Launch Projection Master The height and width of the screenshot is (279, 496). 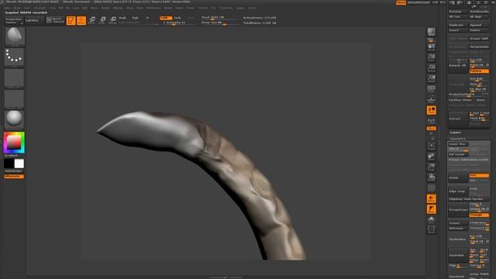click(14, 21)
